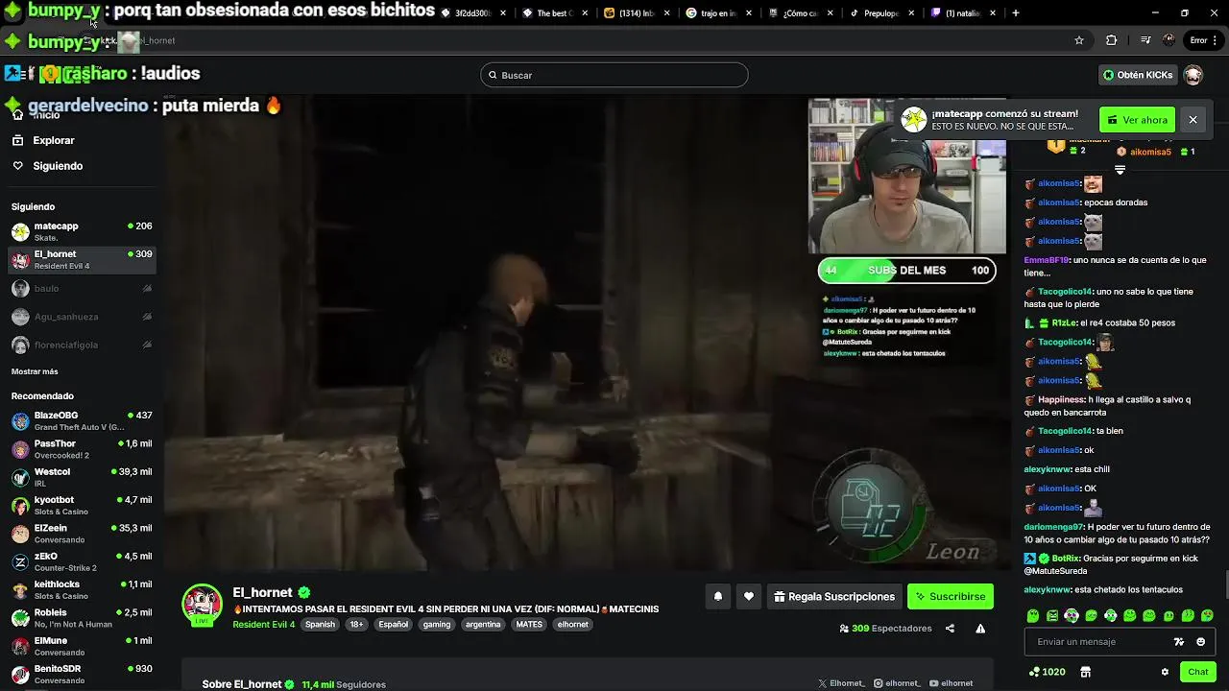
Task: Click the chat text style icon
Action: 1179,642
